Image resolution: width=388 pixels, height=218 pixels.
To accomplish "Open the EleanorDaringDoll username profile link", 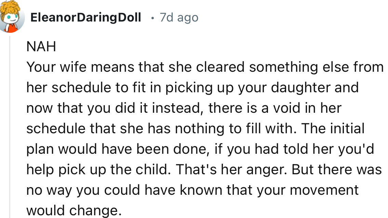I will pos(85,17).
